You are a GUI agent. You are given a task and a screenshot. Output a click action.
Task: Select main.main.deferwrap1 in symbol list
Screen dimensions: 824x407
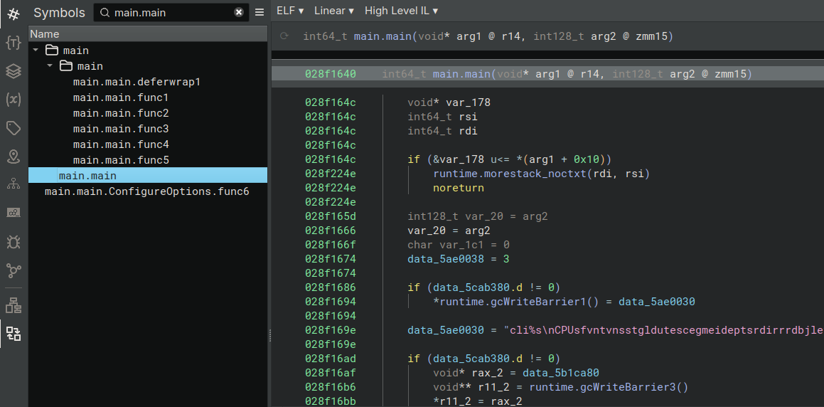tap(137, 82)
